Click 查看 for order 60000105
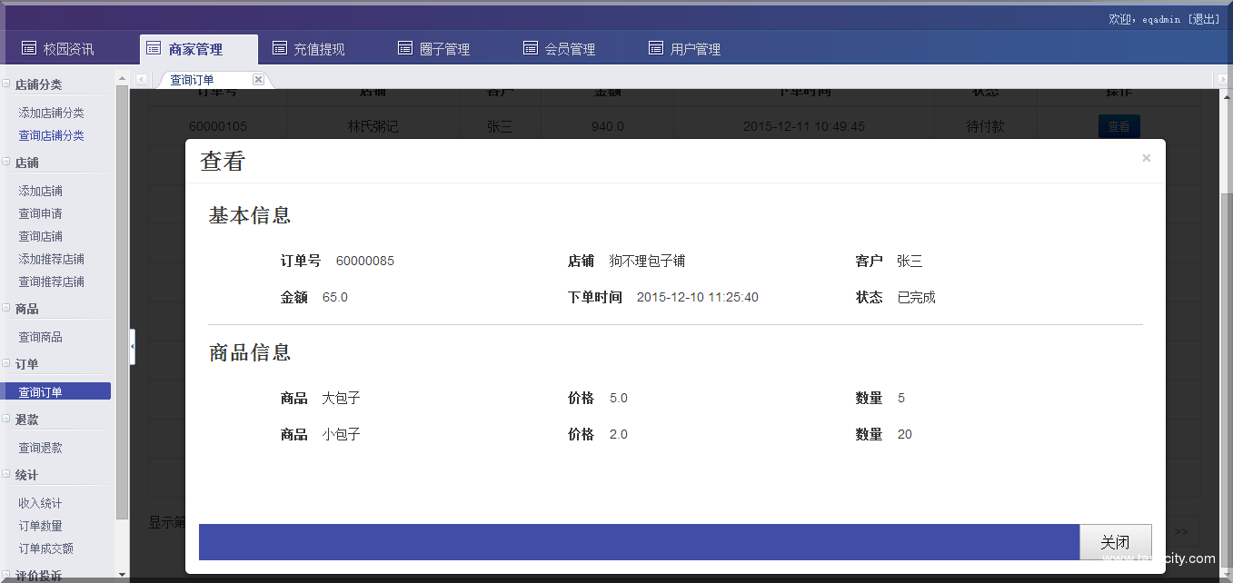1233x583 pixels. (x=1119, y=126)
